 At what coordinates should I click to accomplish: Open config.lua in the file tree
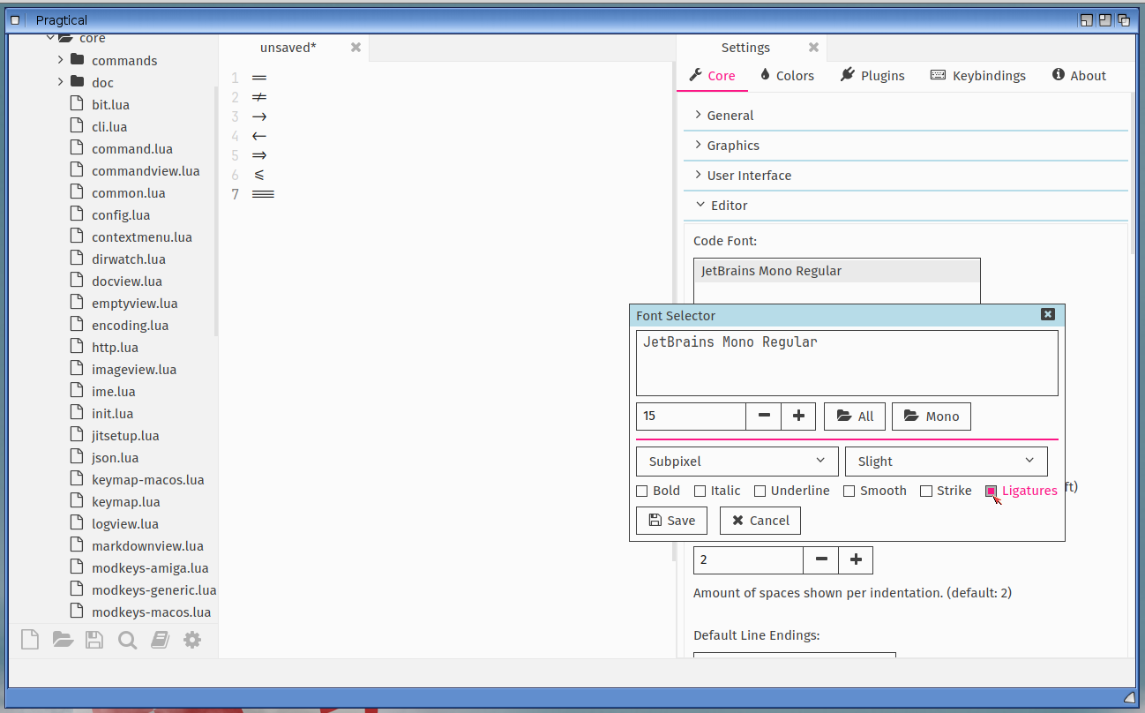tap(121, 215)
